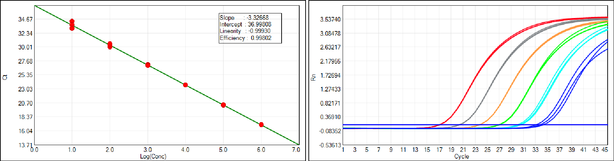Click the Log(Conc) x-axis title
Viewport: 614px width, 161px height.
(153, 156)
